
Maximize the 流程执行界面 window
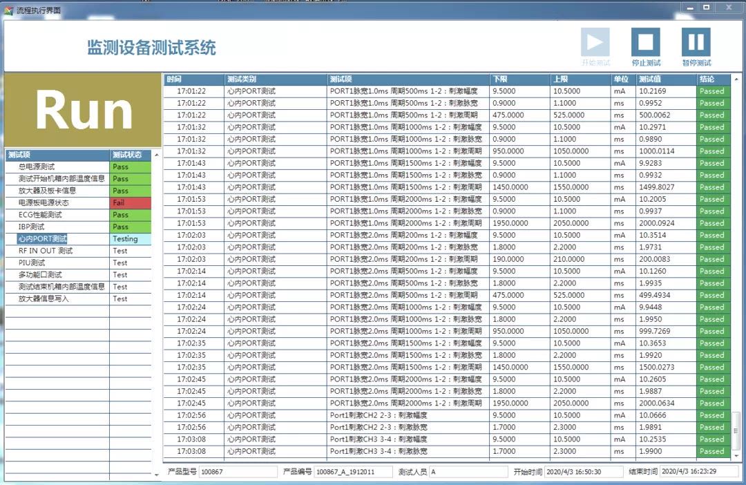(707, 8)
